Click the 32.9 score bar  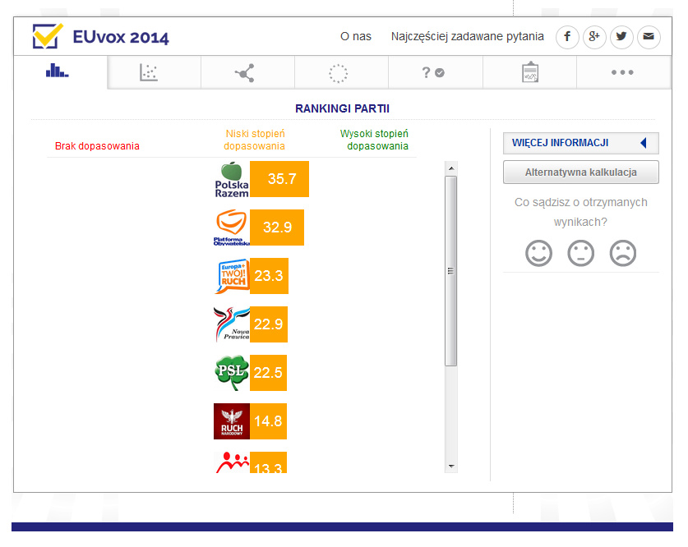pyautogui.click(x=277, y=228)
